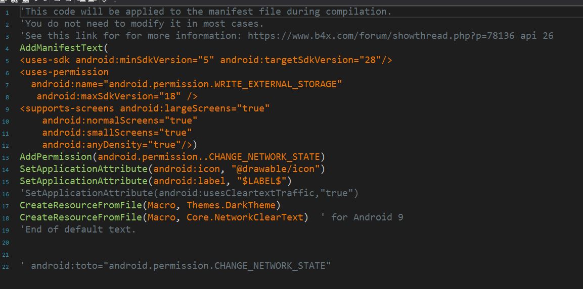Click the android:smallScreens attribute
Screen dimensions: 583x289
[117, 133]
